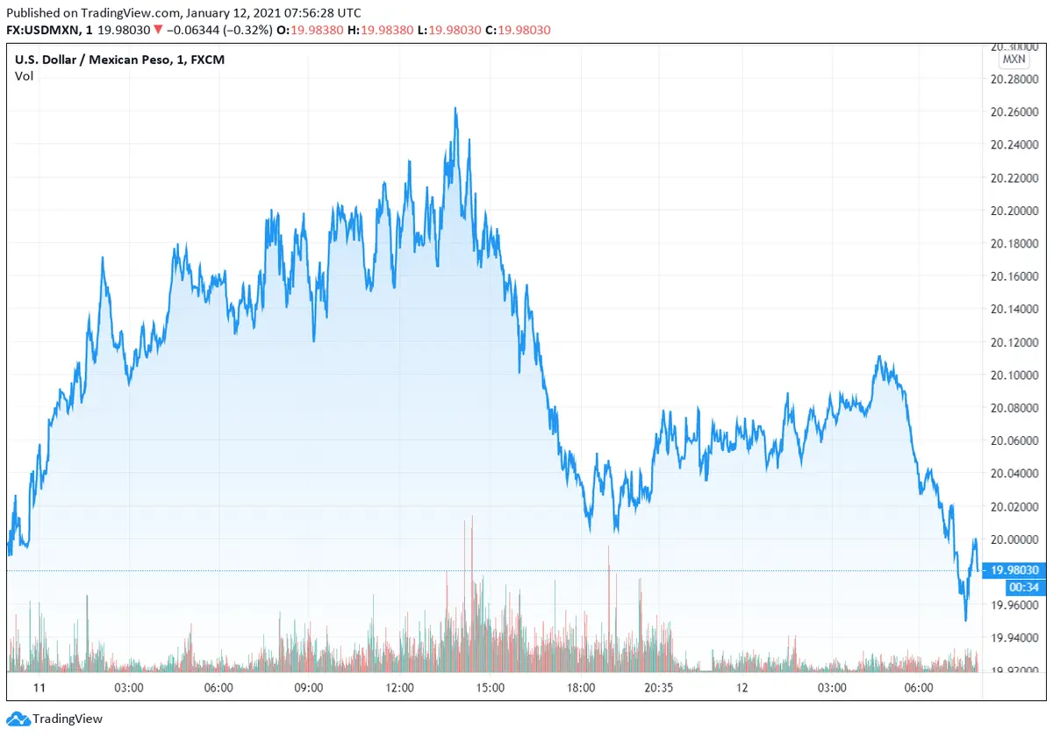The width and height of the screenshot is (1053, 737).
Task: Click the red down-arrow next to 19.98030
Action: point(156,30)
